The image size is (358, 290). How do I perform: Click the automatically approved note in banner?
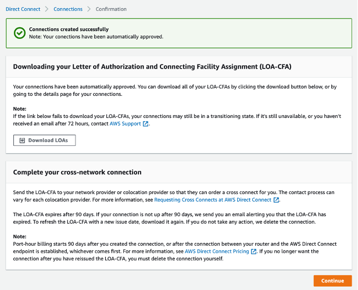click(x=96, y=37)
